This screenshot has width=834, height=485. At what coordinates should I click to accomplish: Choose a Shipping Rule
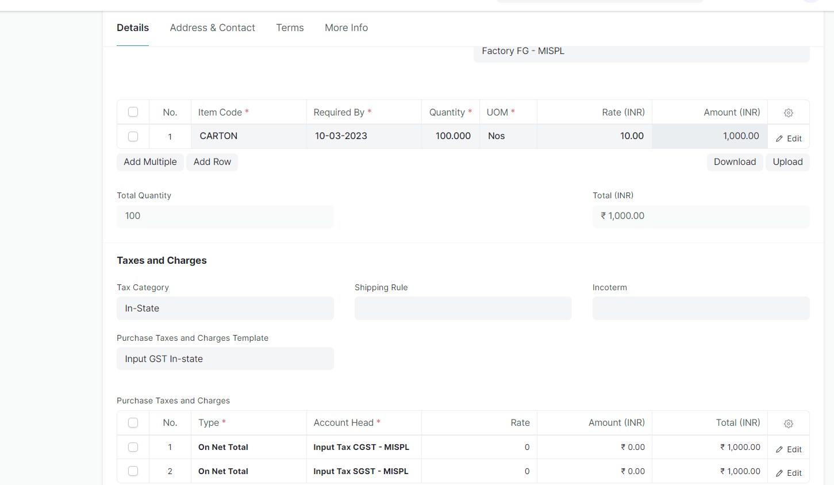pyautogui.click(x=463, y=308)
